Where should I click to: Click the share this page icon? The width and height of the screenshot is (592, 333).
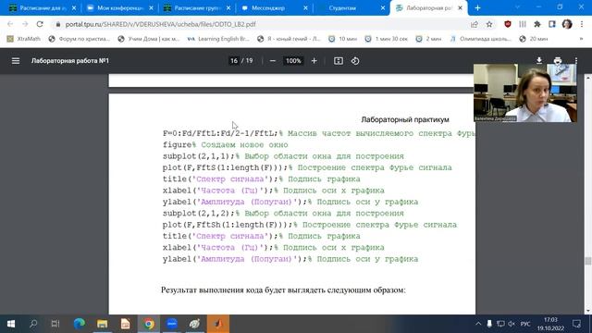pos(475,24)
